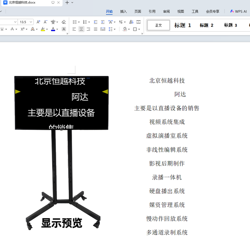Screen dimensions: 250x250
Task: Expand the numbered list style arrow
Action: [89, 22]
